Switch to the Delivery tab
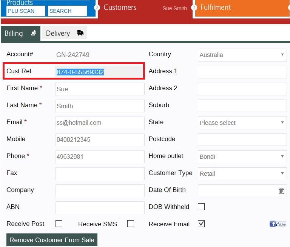This screenshot has height=247, width=290. click(x=65, y=33)
